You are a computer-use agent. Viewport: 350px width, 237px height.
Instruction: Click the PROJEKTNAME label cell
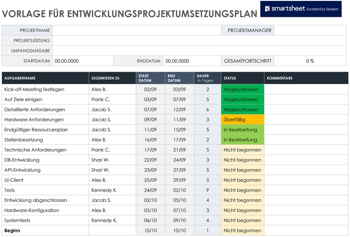pyautogui.click(x=27, y=30)
